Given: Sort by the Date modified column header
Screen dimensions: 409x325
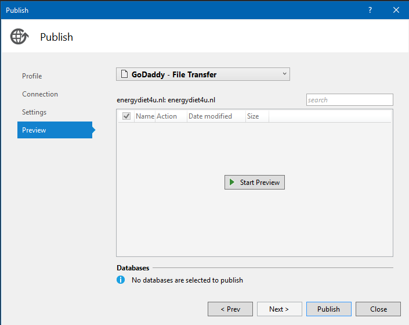Looking at the screenshot, I should tap(216, 116).
